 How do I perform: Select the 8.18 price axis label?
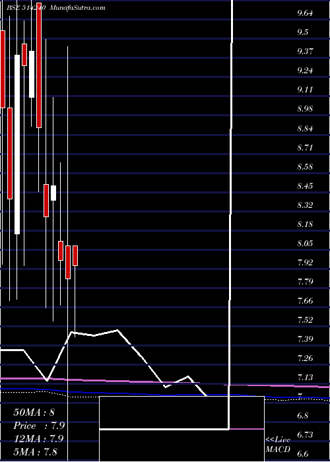tap(305, 224)
